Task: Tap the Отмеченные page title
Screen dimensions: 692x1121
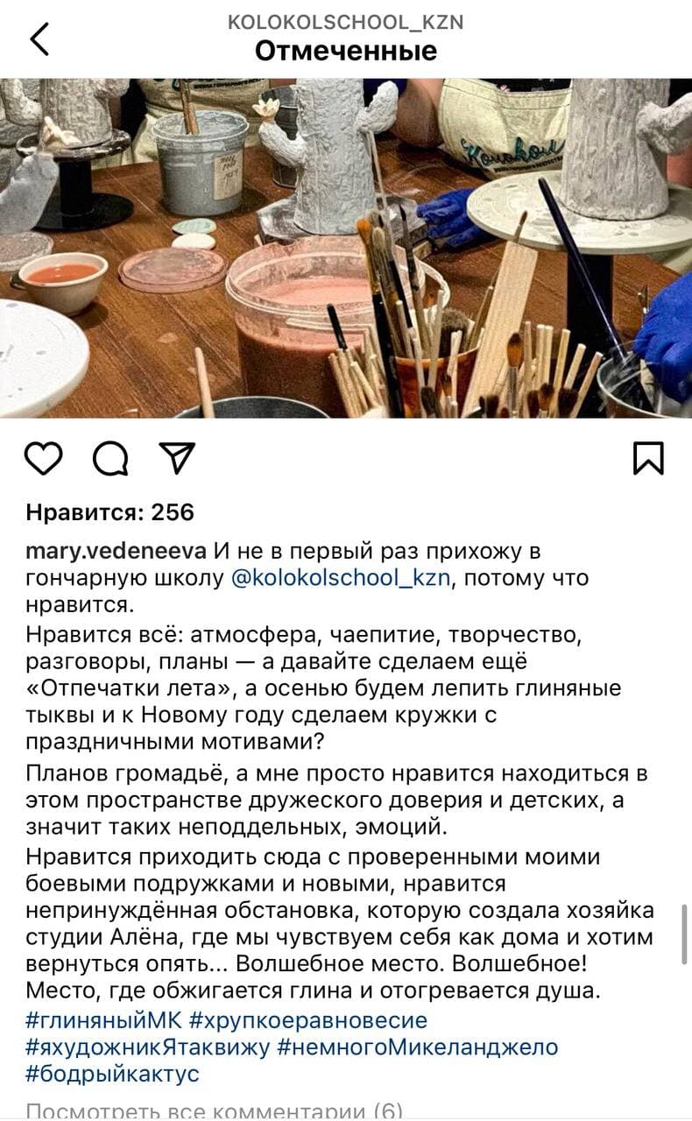Action: [x=346, y=51]
